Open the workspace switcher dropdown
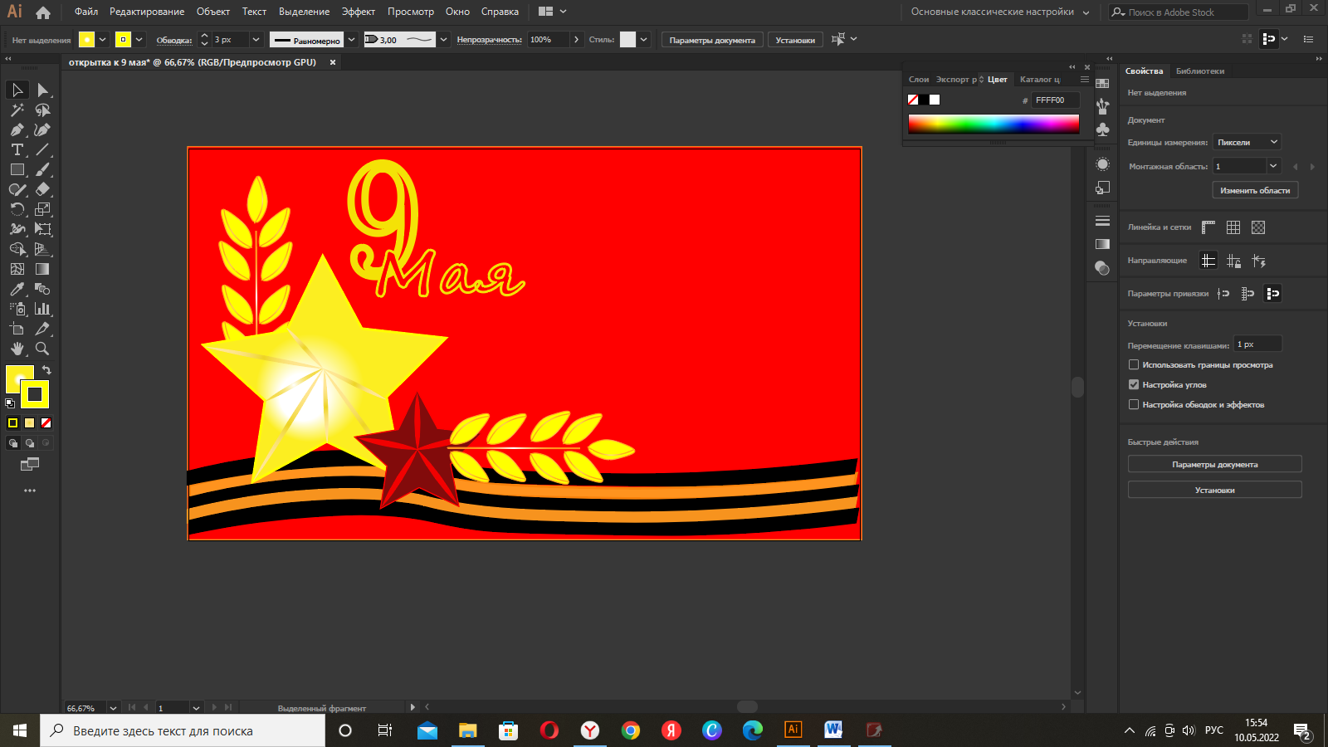The image size is (1328, 747). coord(999,12)
